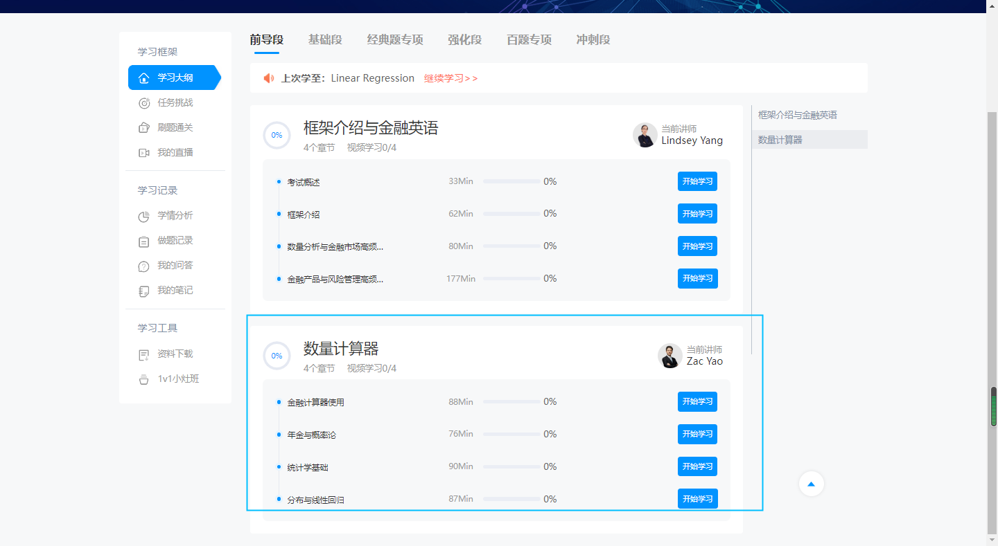This screenshot has width=998, height=546.
Task: Jump to 框架介绍与金融英语 in right outline
Action: (x=797, y=115)
